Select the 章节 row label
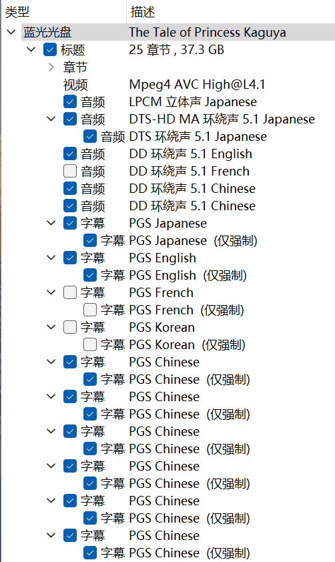The width and height of the screenshot is (335, 562). (x=75, y=67)
